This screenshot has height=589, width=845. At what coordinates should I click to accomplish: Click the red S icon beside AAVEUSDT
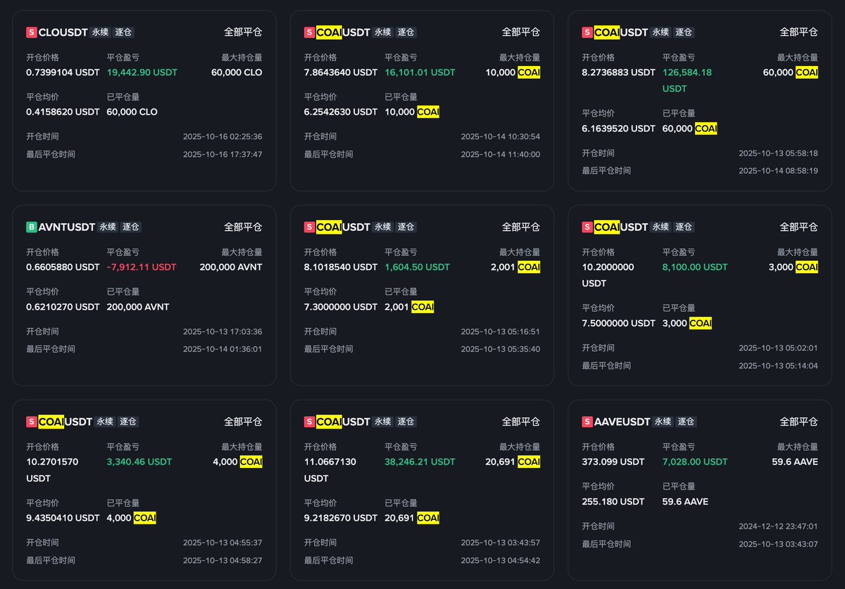point(587,422)
